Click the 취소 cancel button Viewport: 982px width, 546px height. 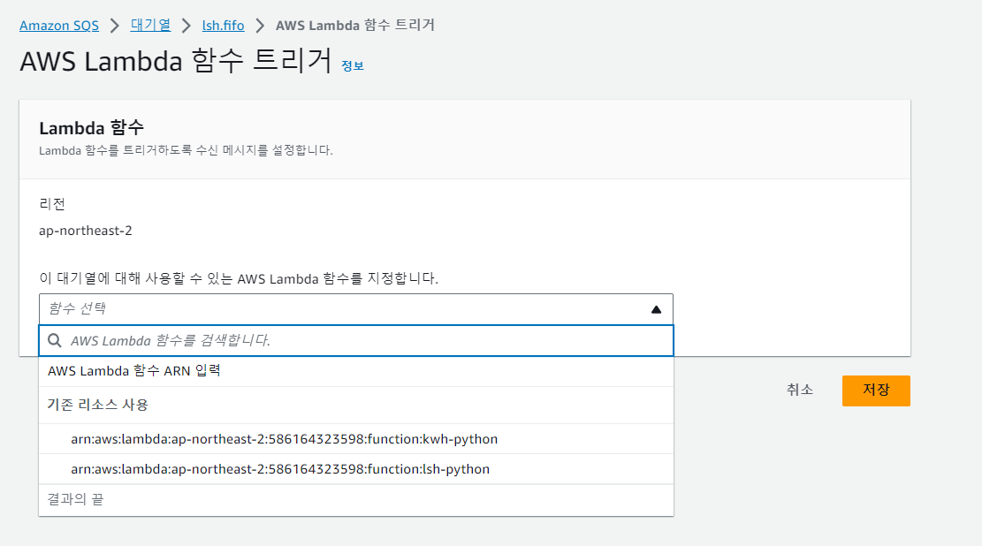[800, 391]
